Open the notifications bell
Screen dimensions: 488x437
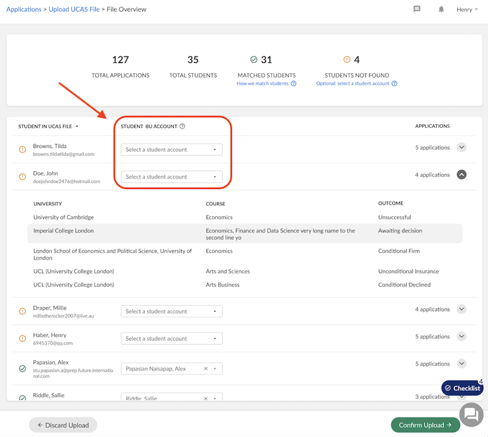click(441, 9)
